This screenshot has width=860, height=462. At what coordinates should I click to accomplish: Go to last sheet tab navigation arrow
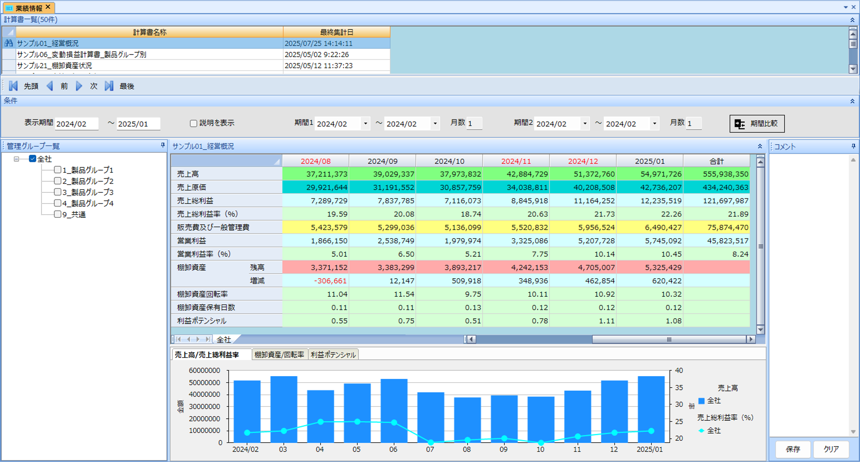208,339
